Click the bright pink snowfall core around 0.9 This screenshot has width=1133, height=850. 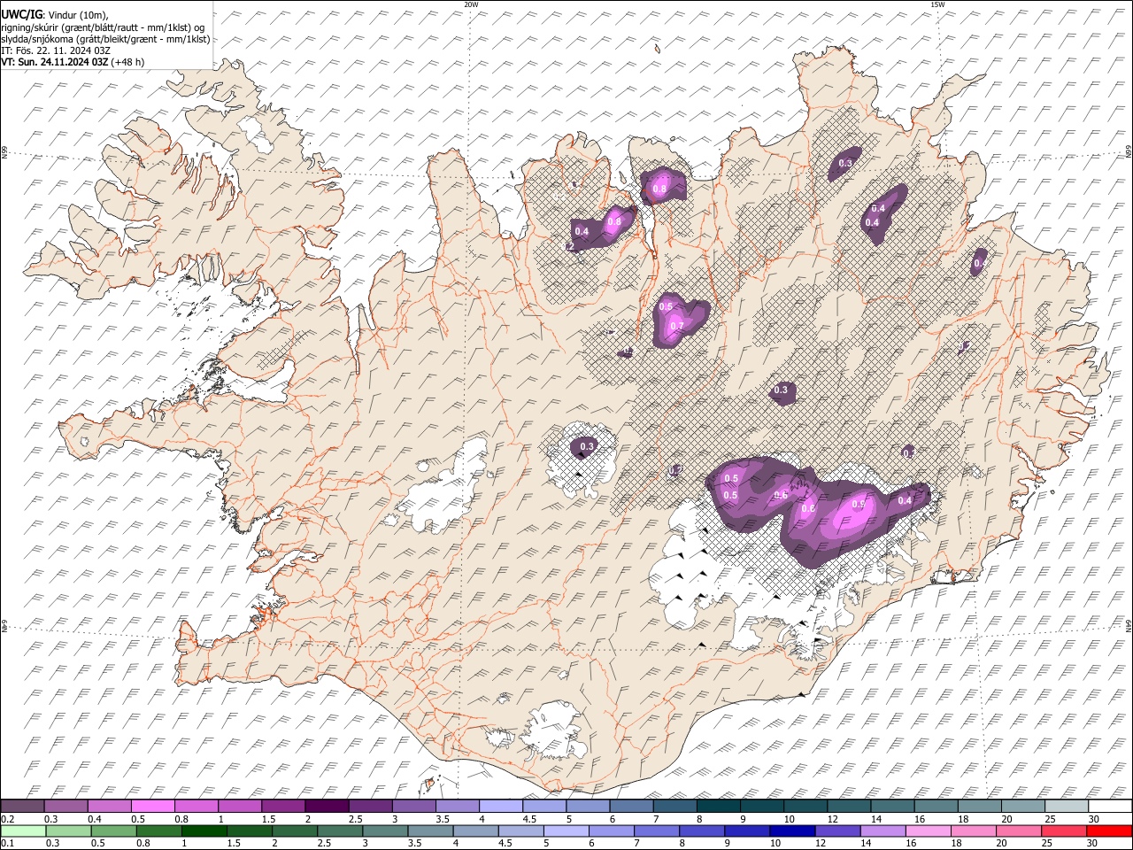(852, 512)
